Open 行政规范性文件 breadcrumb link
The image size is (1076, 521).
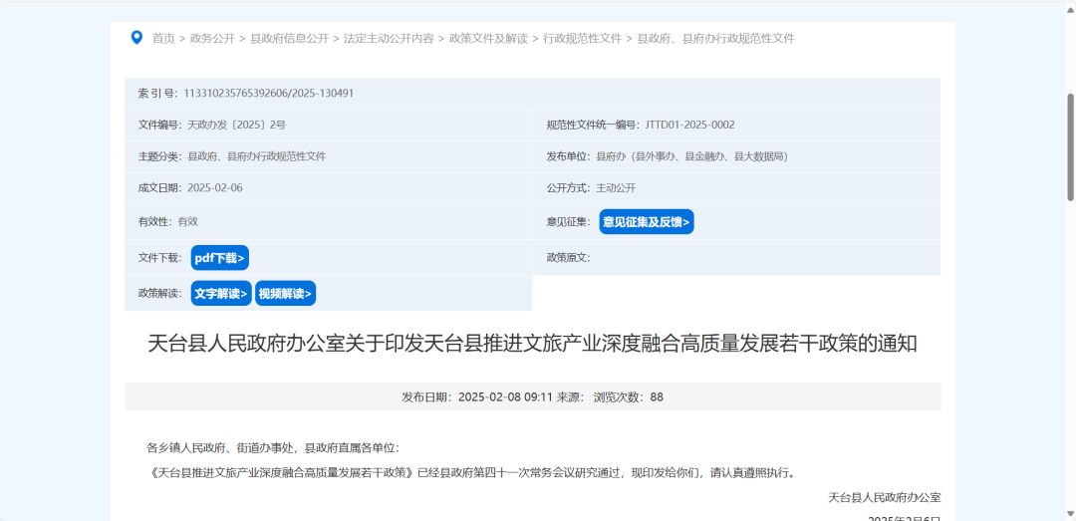click(x=583, y=39)
